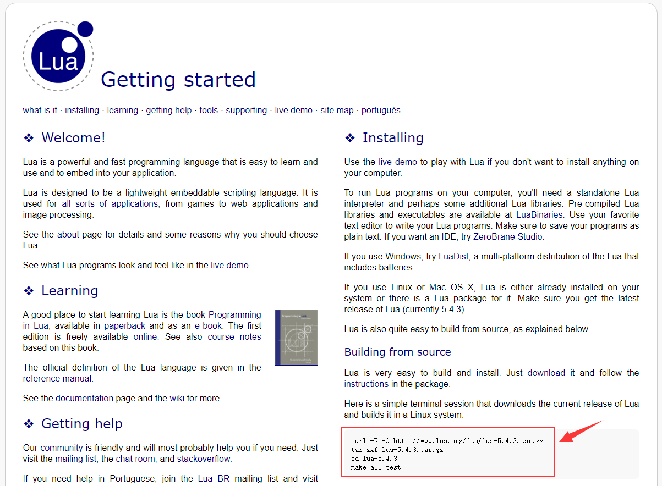Viewport: 662px width, 486px height.
Task: Go to 'installing' in the navigation bar
Action: point(82,110)
